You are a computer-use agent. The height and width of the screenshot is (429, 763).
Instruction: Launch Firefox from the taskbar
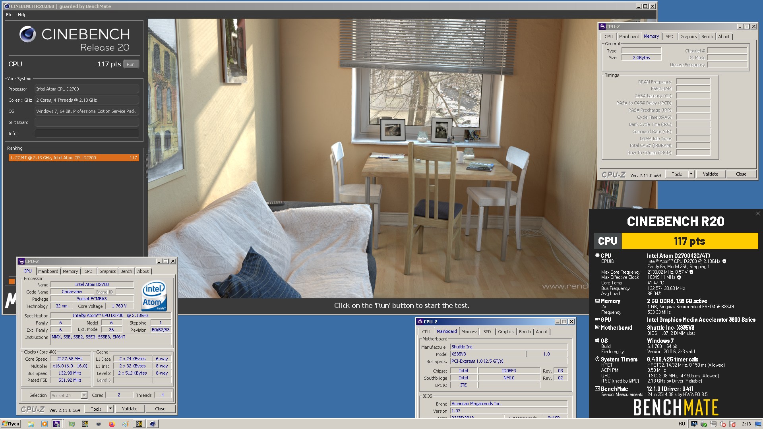point(112,424)
